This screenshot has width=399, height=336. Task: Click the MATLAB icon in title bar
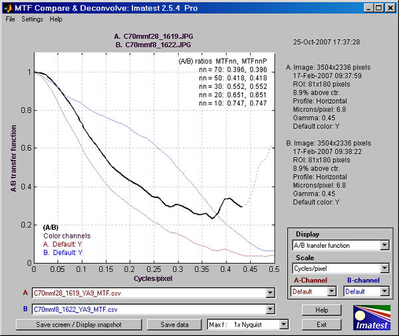pyautogui.click(x=7, y=8)
